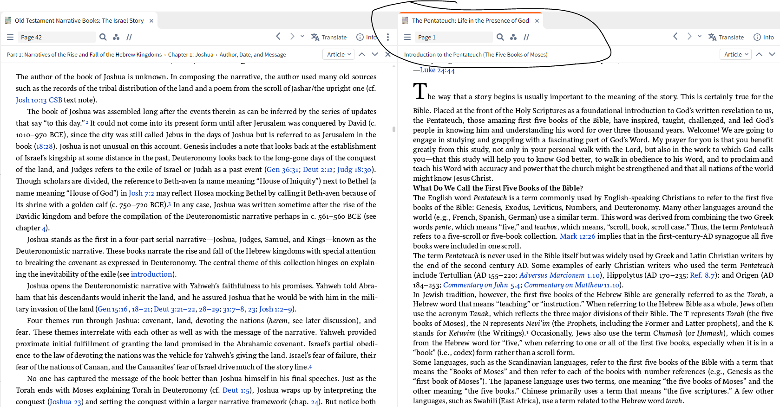780x407 pixels.
Task: Switch to the Old Testament Narrative Books tab
Action: (x=79, y=21)
